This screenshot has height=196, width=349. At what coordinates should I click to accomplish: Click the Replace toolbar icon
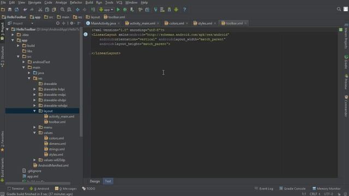coord(69,10)
